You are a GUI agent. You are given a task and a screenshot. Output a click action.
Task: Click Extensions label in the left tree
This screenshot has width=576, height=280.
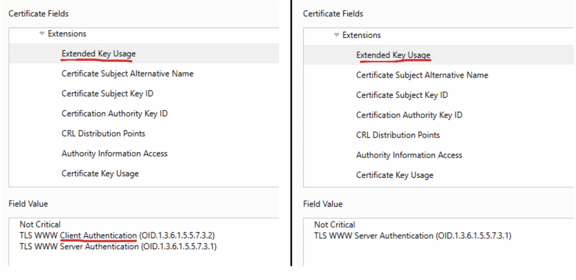point(67,34)
